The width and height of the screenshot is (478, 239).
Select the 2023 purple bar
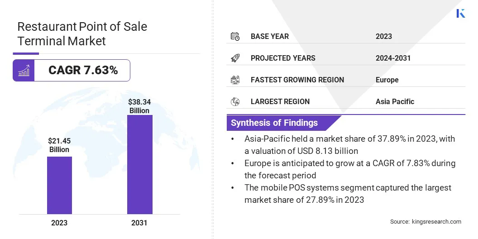coord(59,185)
